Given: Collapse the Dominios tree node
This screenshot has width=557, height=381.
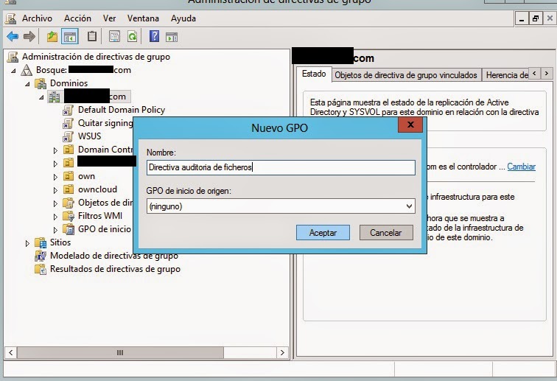Looking at the screenshot, I should click(x=28, y=83).
